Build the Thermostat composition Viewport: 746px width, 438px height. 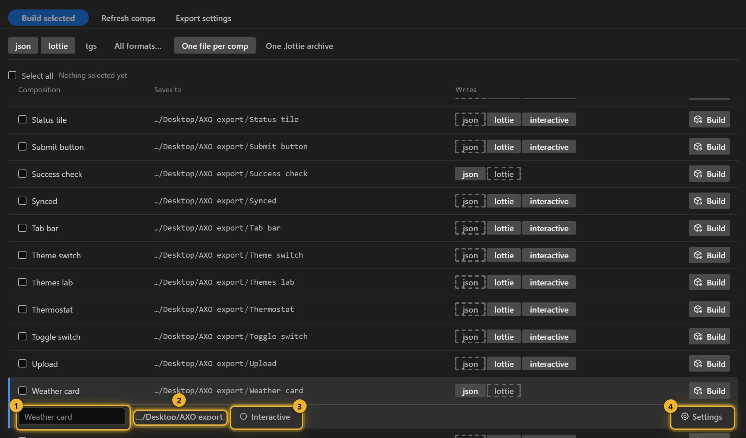[x=709, y=309]
